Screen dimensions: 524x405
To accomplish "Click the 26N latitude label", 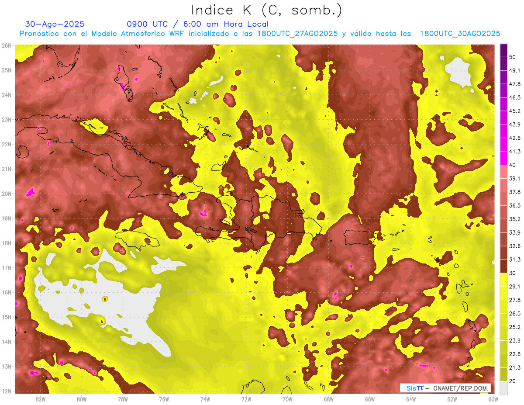I will pos(7,45).
